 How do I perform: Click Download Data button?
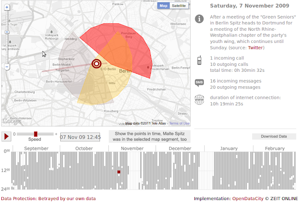[x=274, y=136]
